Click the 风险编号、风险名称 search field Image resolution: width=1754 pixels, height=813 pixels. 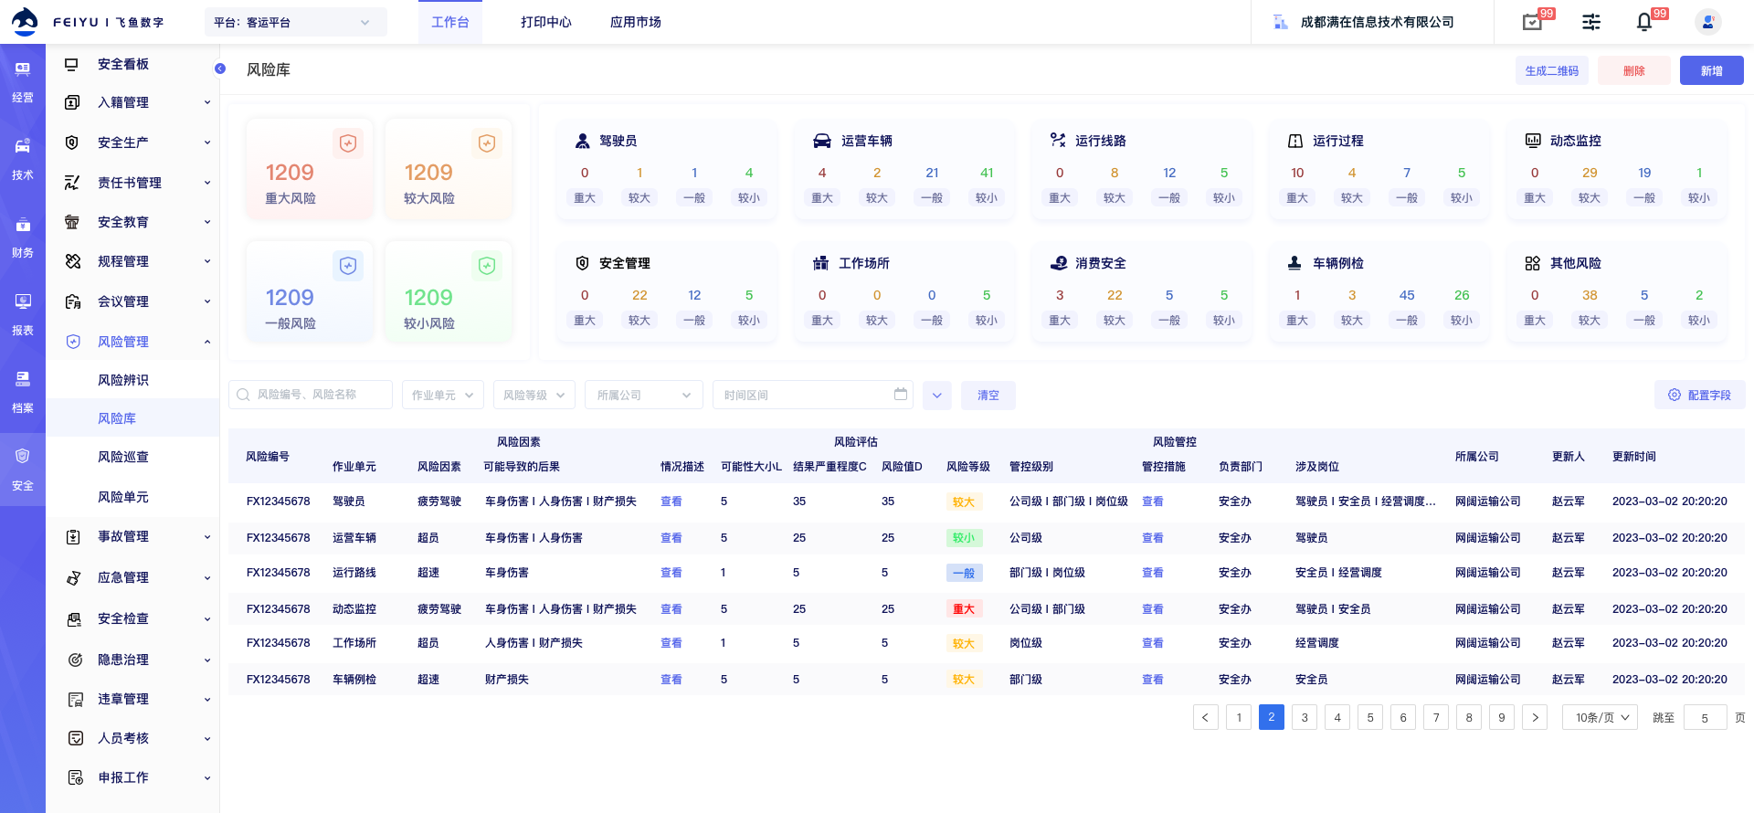click(311, 395)
